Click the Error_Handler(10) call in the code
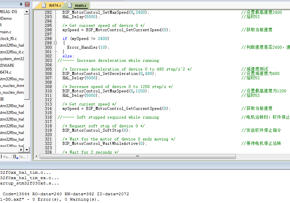The width and height of the screenshot is (290, 203). (88, 47)
